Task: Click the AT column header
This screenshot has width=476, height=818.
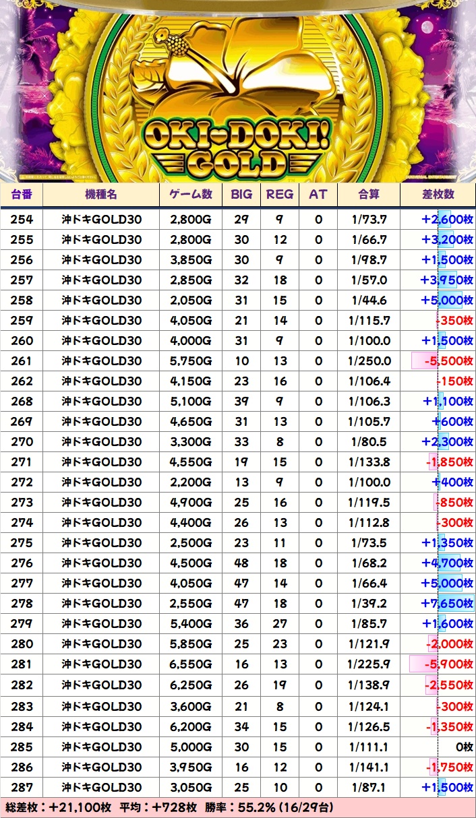Action: click(318, 195)
